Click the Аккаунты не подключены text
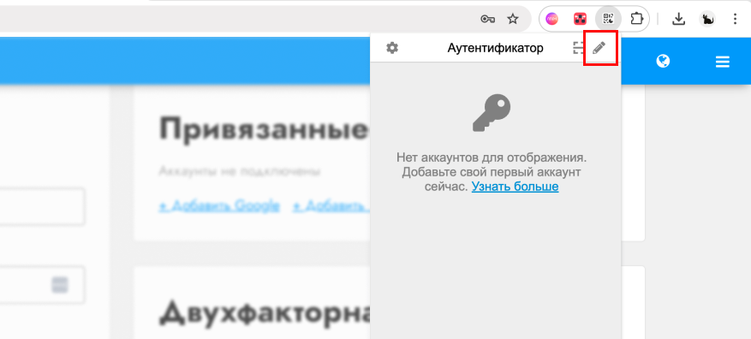 coord(240,171)
